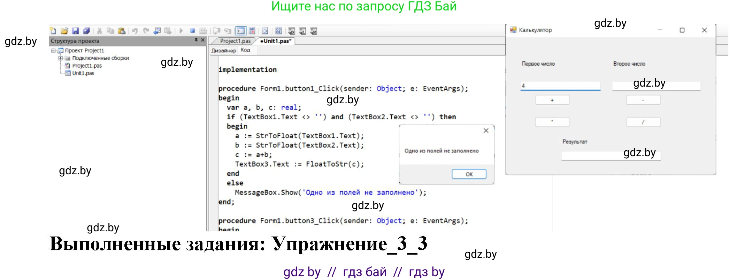
Task: Click OK in the message box
Action: [469, 174]
